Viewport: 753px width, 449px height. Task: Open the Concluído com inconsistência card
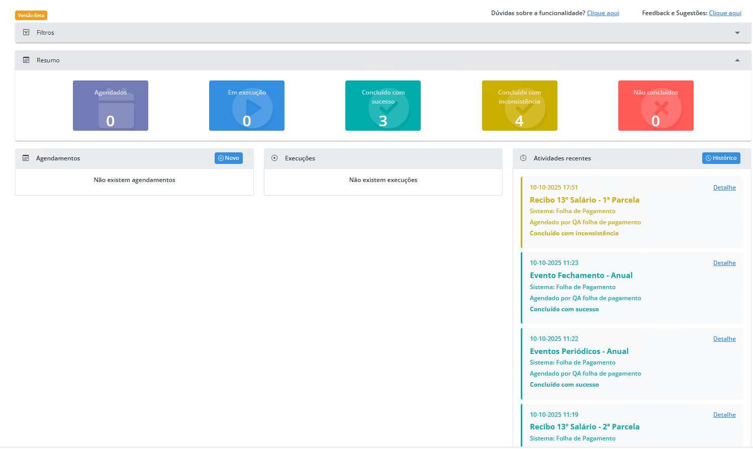point(519,106)
